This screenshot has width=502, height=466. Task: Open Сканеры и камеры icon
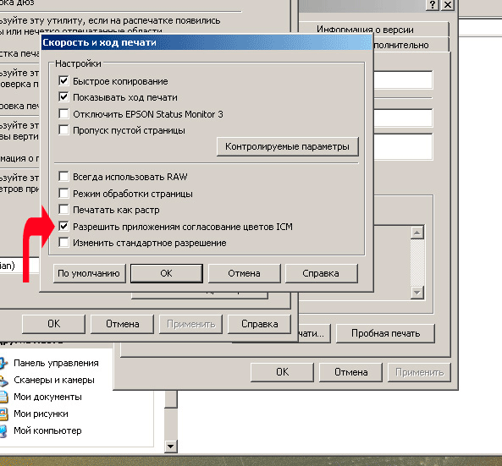point(3,381)
